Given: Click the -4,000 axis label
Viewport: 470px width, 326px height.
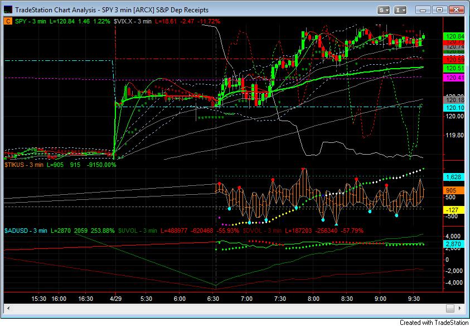Looking at the screenshot, I should [x=454, y=282].
